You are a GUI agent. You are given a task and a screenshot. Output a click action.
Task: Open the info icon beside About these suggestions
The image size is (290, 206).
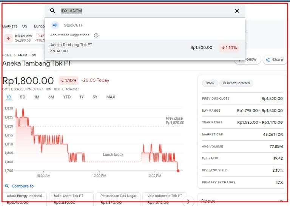96,35
